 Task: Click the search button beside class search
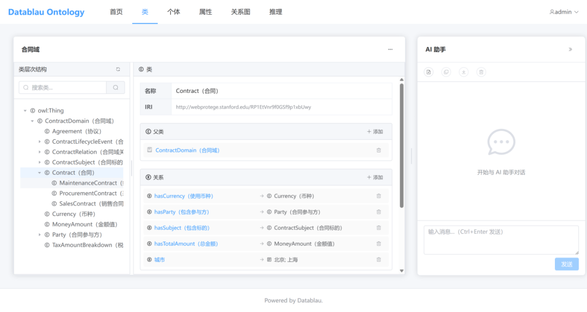coord(116,87)
